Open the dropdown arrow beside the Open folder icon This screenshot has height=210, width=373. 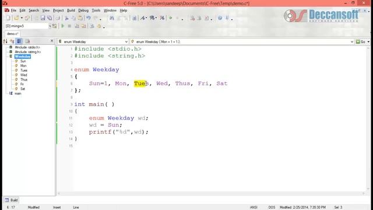pyautogui.click(x=22, y=18)
